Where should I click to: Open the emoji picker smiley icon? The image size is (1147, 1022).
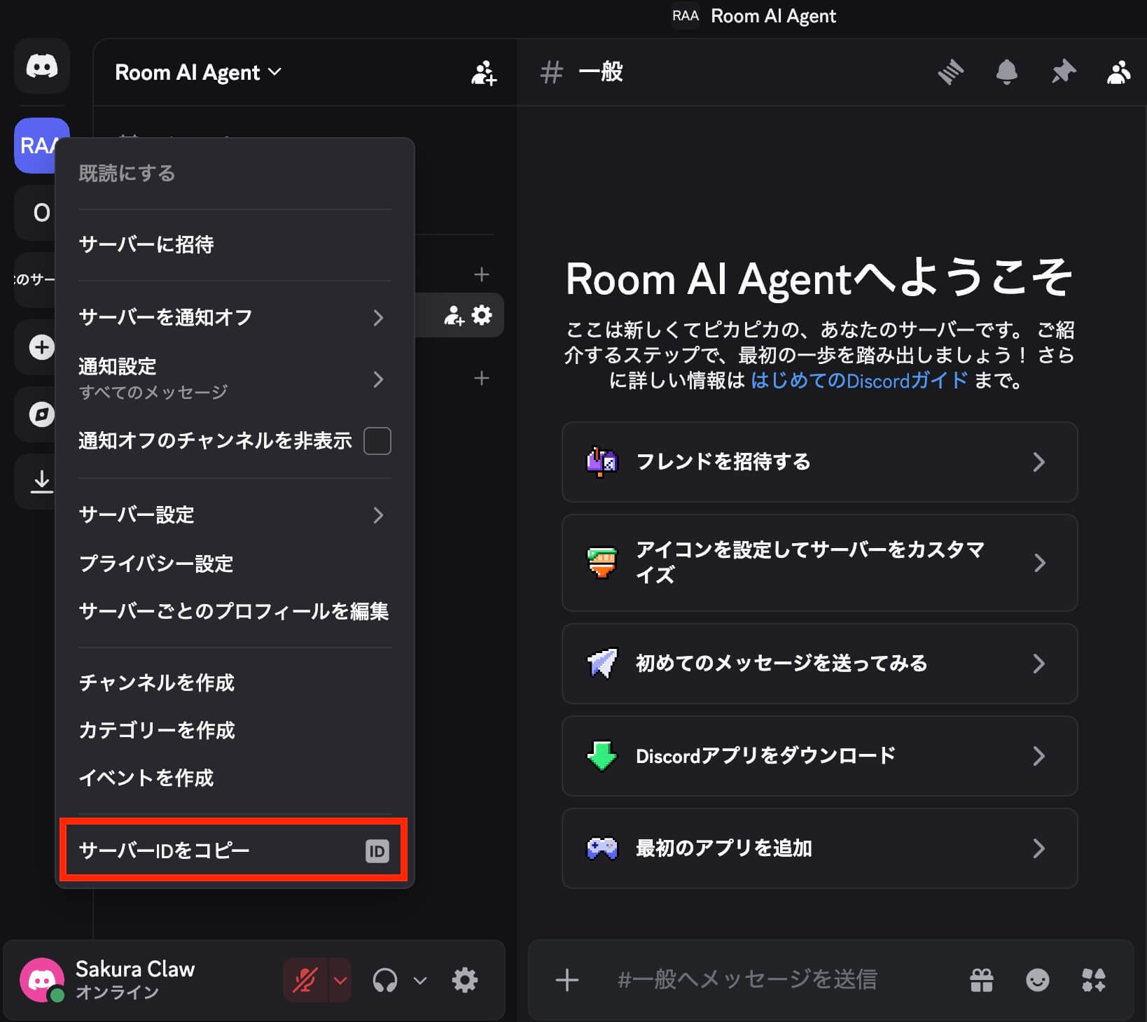click(x=1037, y=980)
